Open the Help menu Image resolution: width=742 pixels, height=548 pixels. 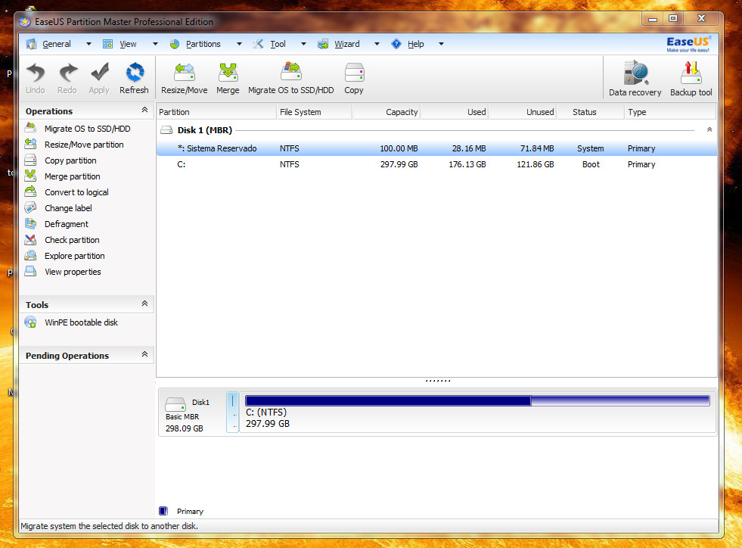tap(415, 44)
